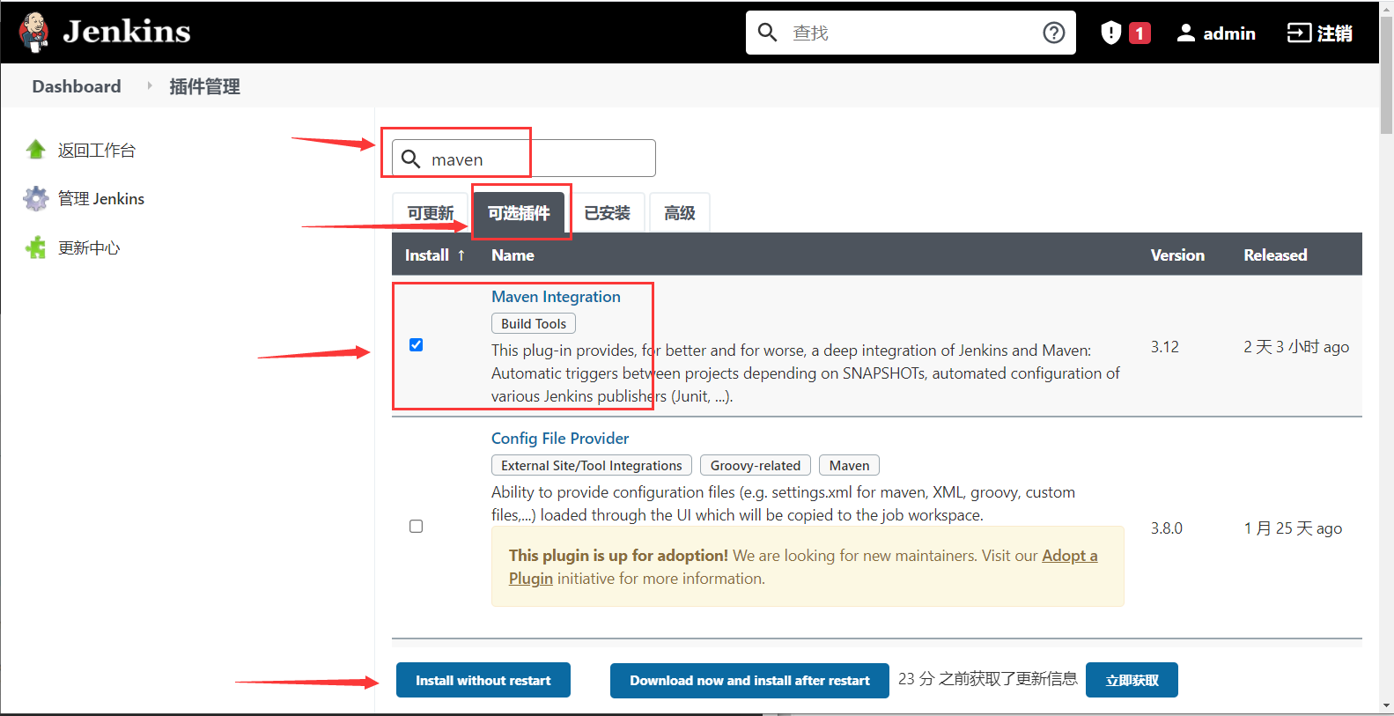1394x716 pixels.
Task: Click the Jenkins title text in the header
Action: tap(127, 32)
